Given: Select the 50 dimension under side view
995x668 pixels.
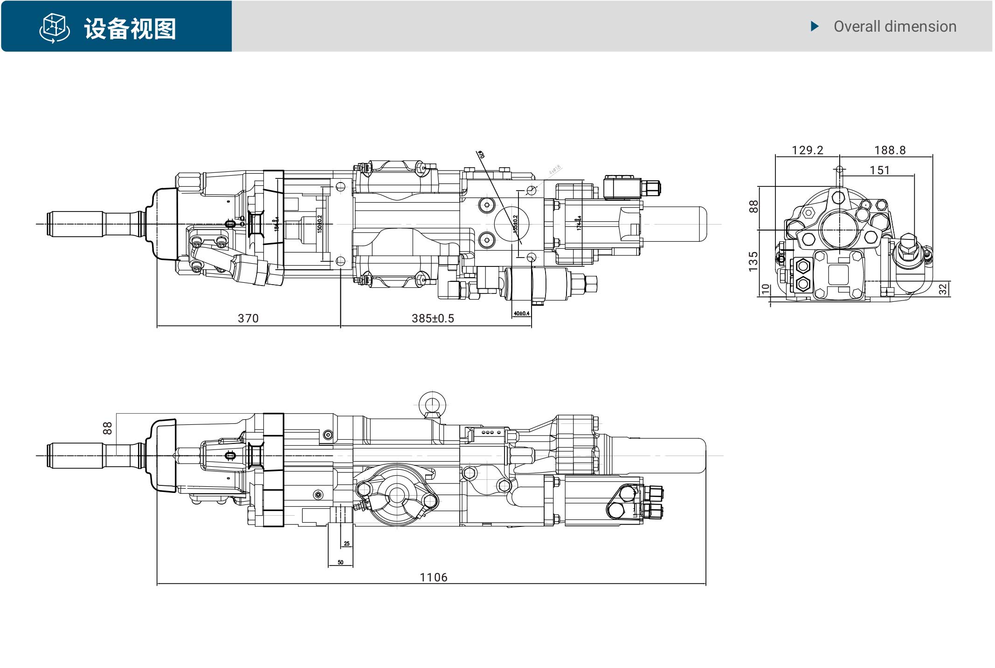Looking at the screenshot, I should (340, 562).
